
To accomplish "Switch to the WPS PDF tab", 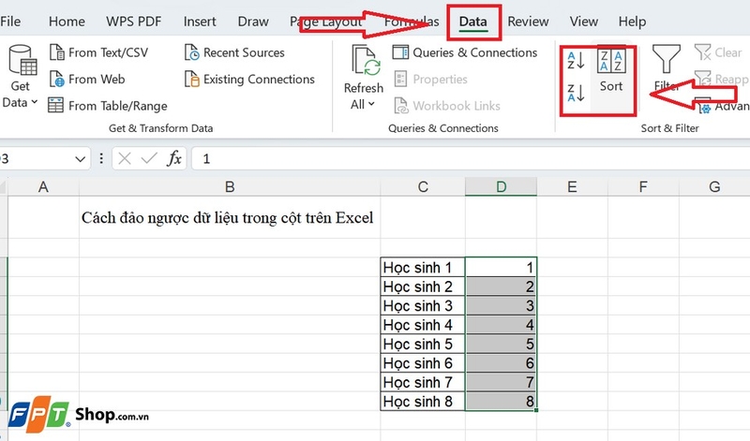I will coord(134,22).
